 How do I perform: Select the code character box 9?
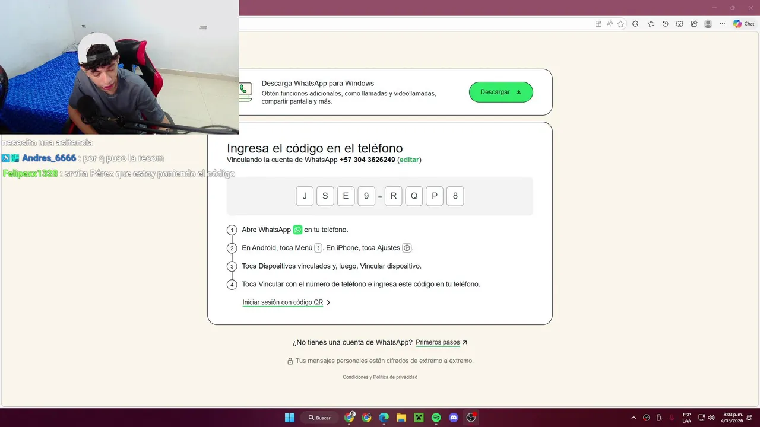366,196
